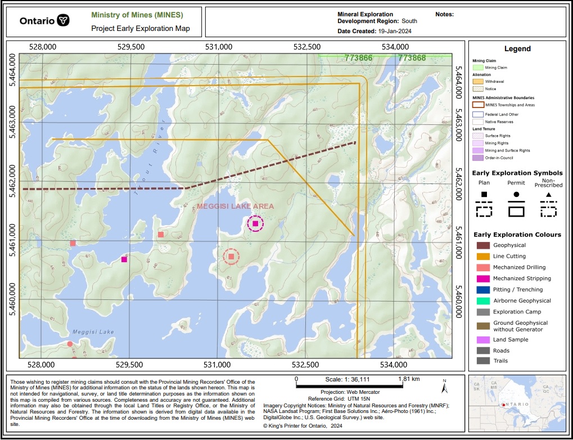The height and width of the screenshot is (440, 573).
Task: Click the salmon square inside dashed circle
Action: [231, 257]
